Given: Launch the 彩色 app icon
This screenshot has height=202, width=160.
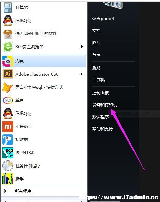Looking at the screenshot, I should [x=8, y=61].
